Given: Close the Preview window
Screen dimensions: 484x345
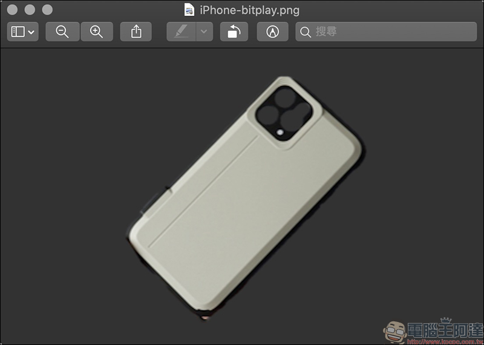Looking at the screenshot, I should pos(11,10).
